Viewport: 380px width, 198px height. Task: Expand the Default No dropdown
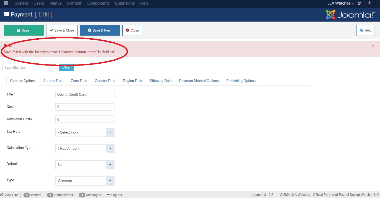point(85,165)
